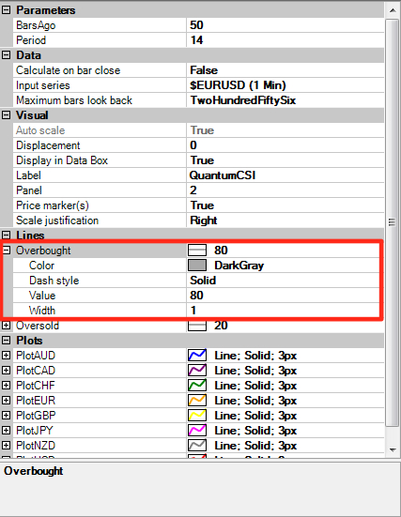This screenshot has width=401, height=517.
Task: Collapse the Overbought line properties
Action: pos(6,250)
